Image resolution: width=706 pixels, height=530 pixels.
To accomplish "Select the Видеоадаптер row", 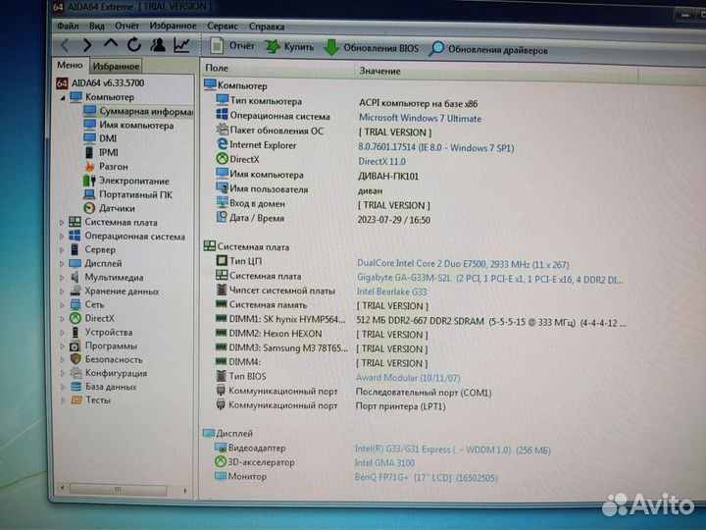I will (x=382, y=449).
